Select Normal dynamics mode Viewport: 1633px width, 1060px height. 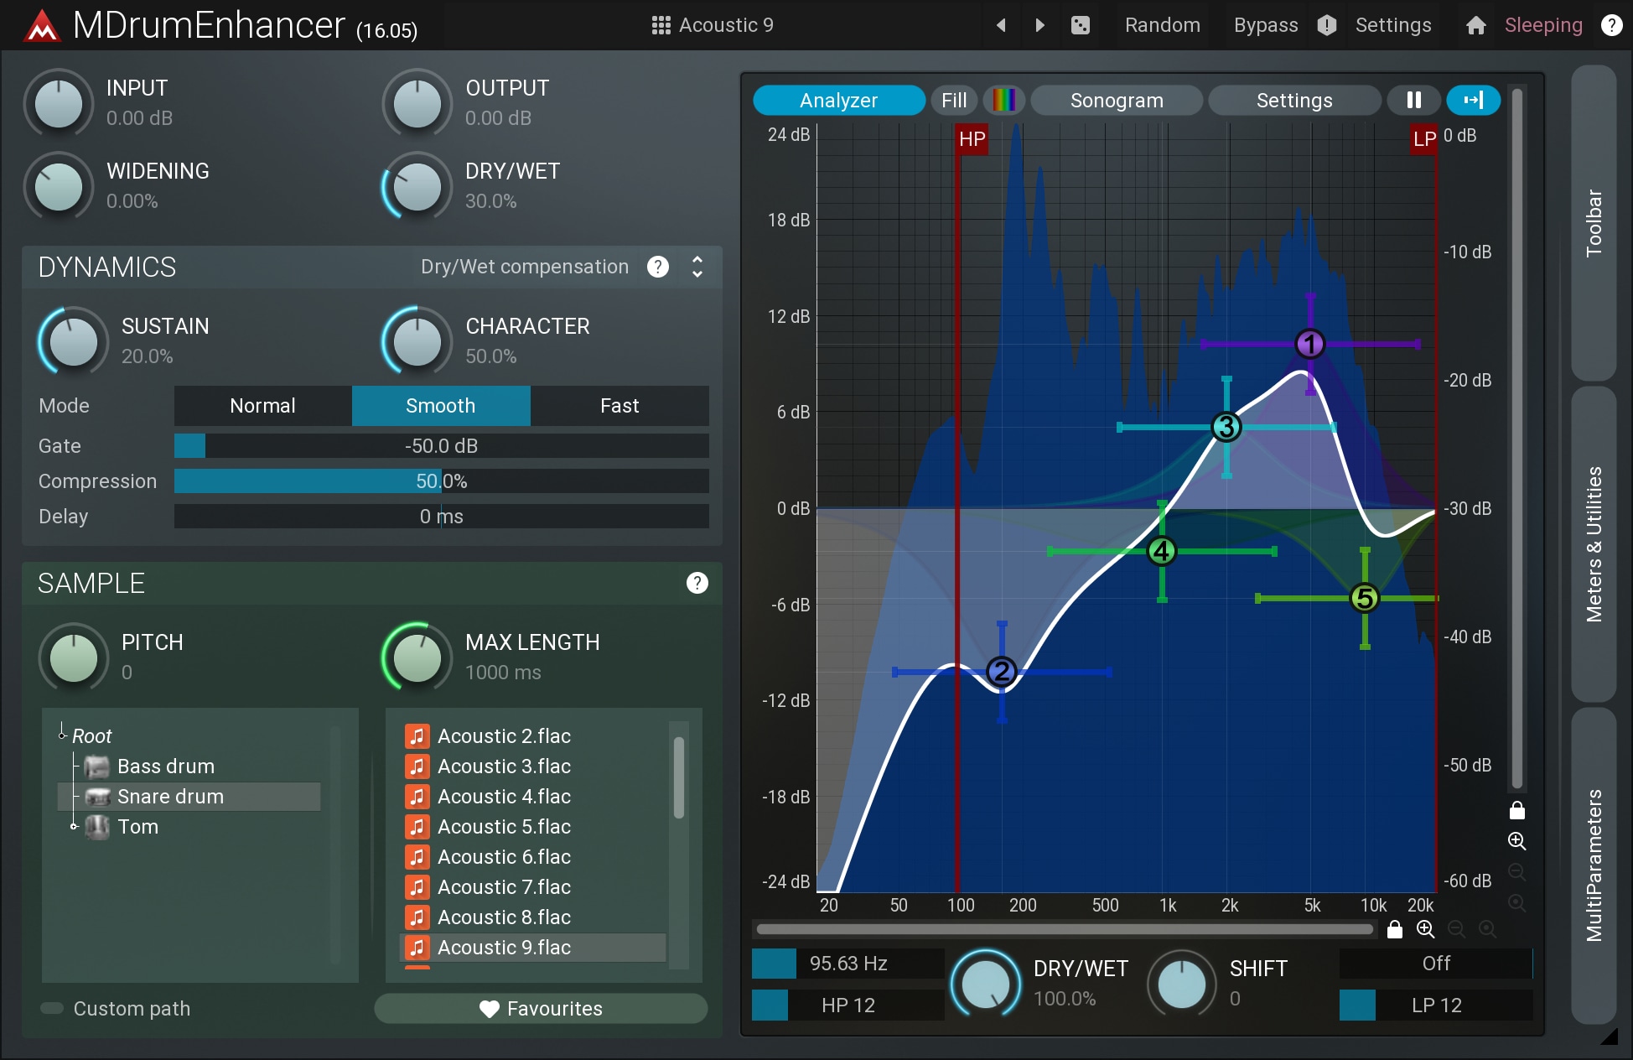pyautogui.click(x=263, y=406)
